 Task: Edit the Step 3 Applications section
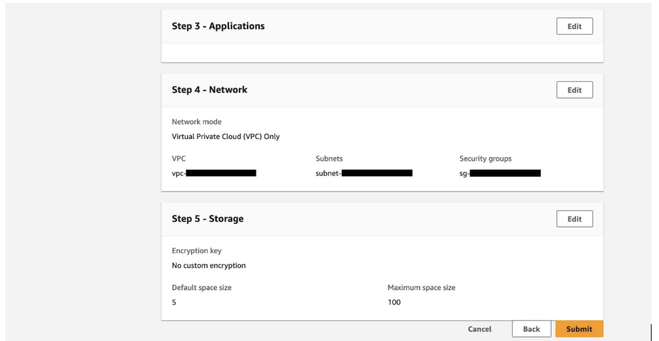point(574,26)
